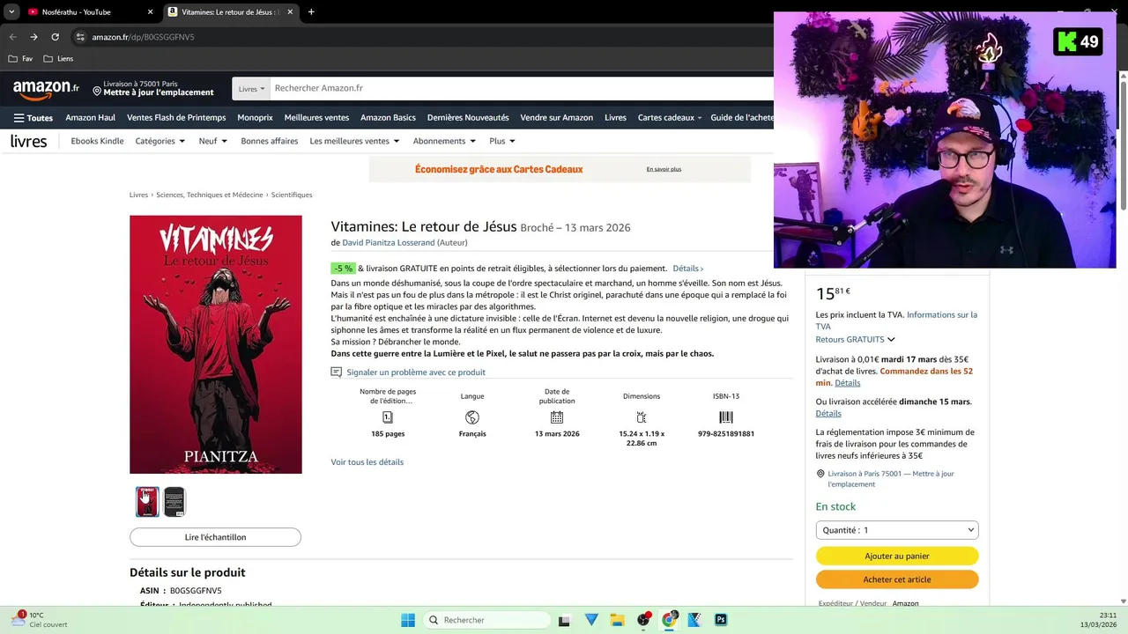
Task: Open the Livres search category dropdown
Action: [x=251, y=88]
